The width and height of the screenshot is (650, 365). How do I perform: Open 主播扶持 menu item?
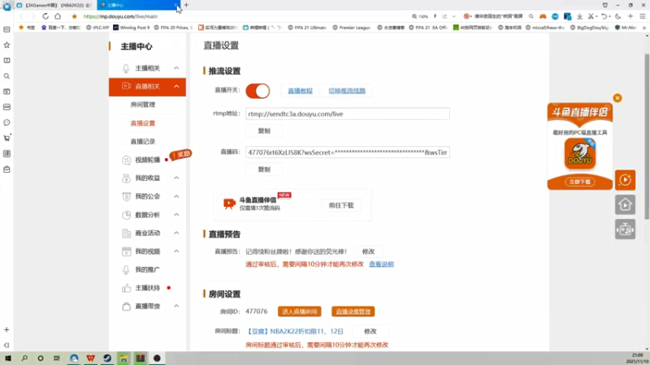pyautogui.click(x=147, y=288)
